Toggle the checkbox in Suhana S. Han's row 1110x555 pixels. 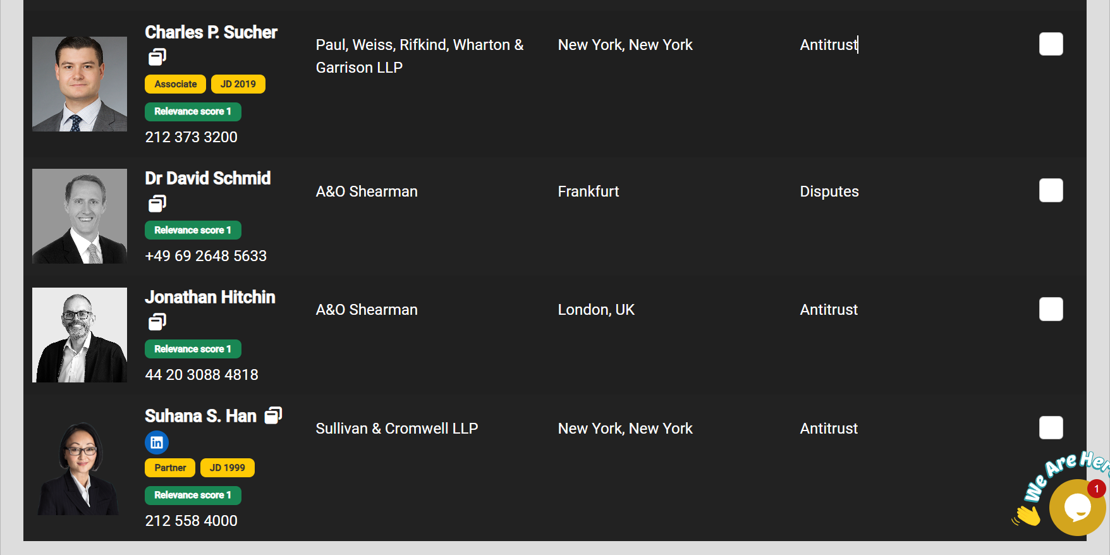(1051, 428)
